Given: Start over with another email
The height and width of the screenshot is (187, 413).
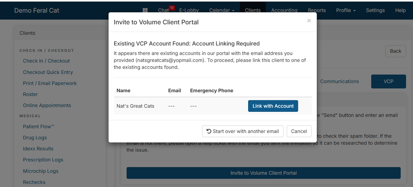Looking at the screenshot, I should tap(243, 131).
